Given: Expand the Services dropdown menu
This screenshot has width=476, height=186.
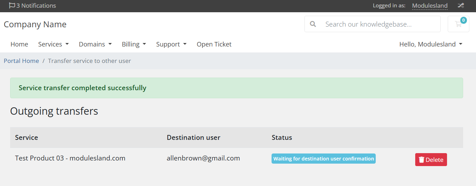Looking at the screenshot, I should [x=53, y=44].
